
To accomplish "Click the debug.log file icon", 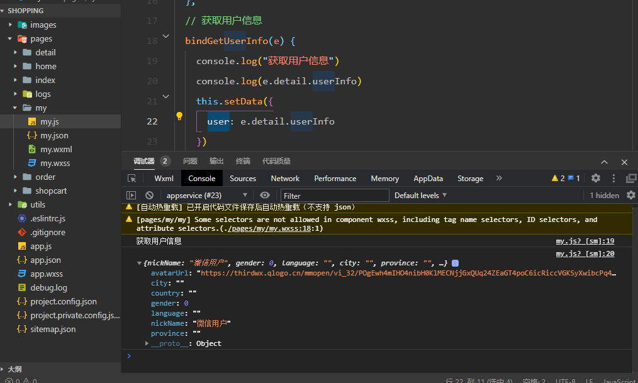I will 22,287.
